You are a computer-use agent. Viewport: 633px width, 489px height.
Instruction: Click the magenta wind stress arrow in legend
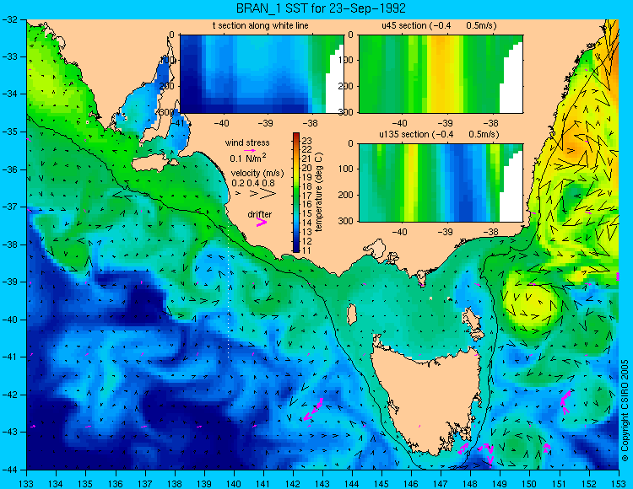pos(250,150)
